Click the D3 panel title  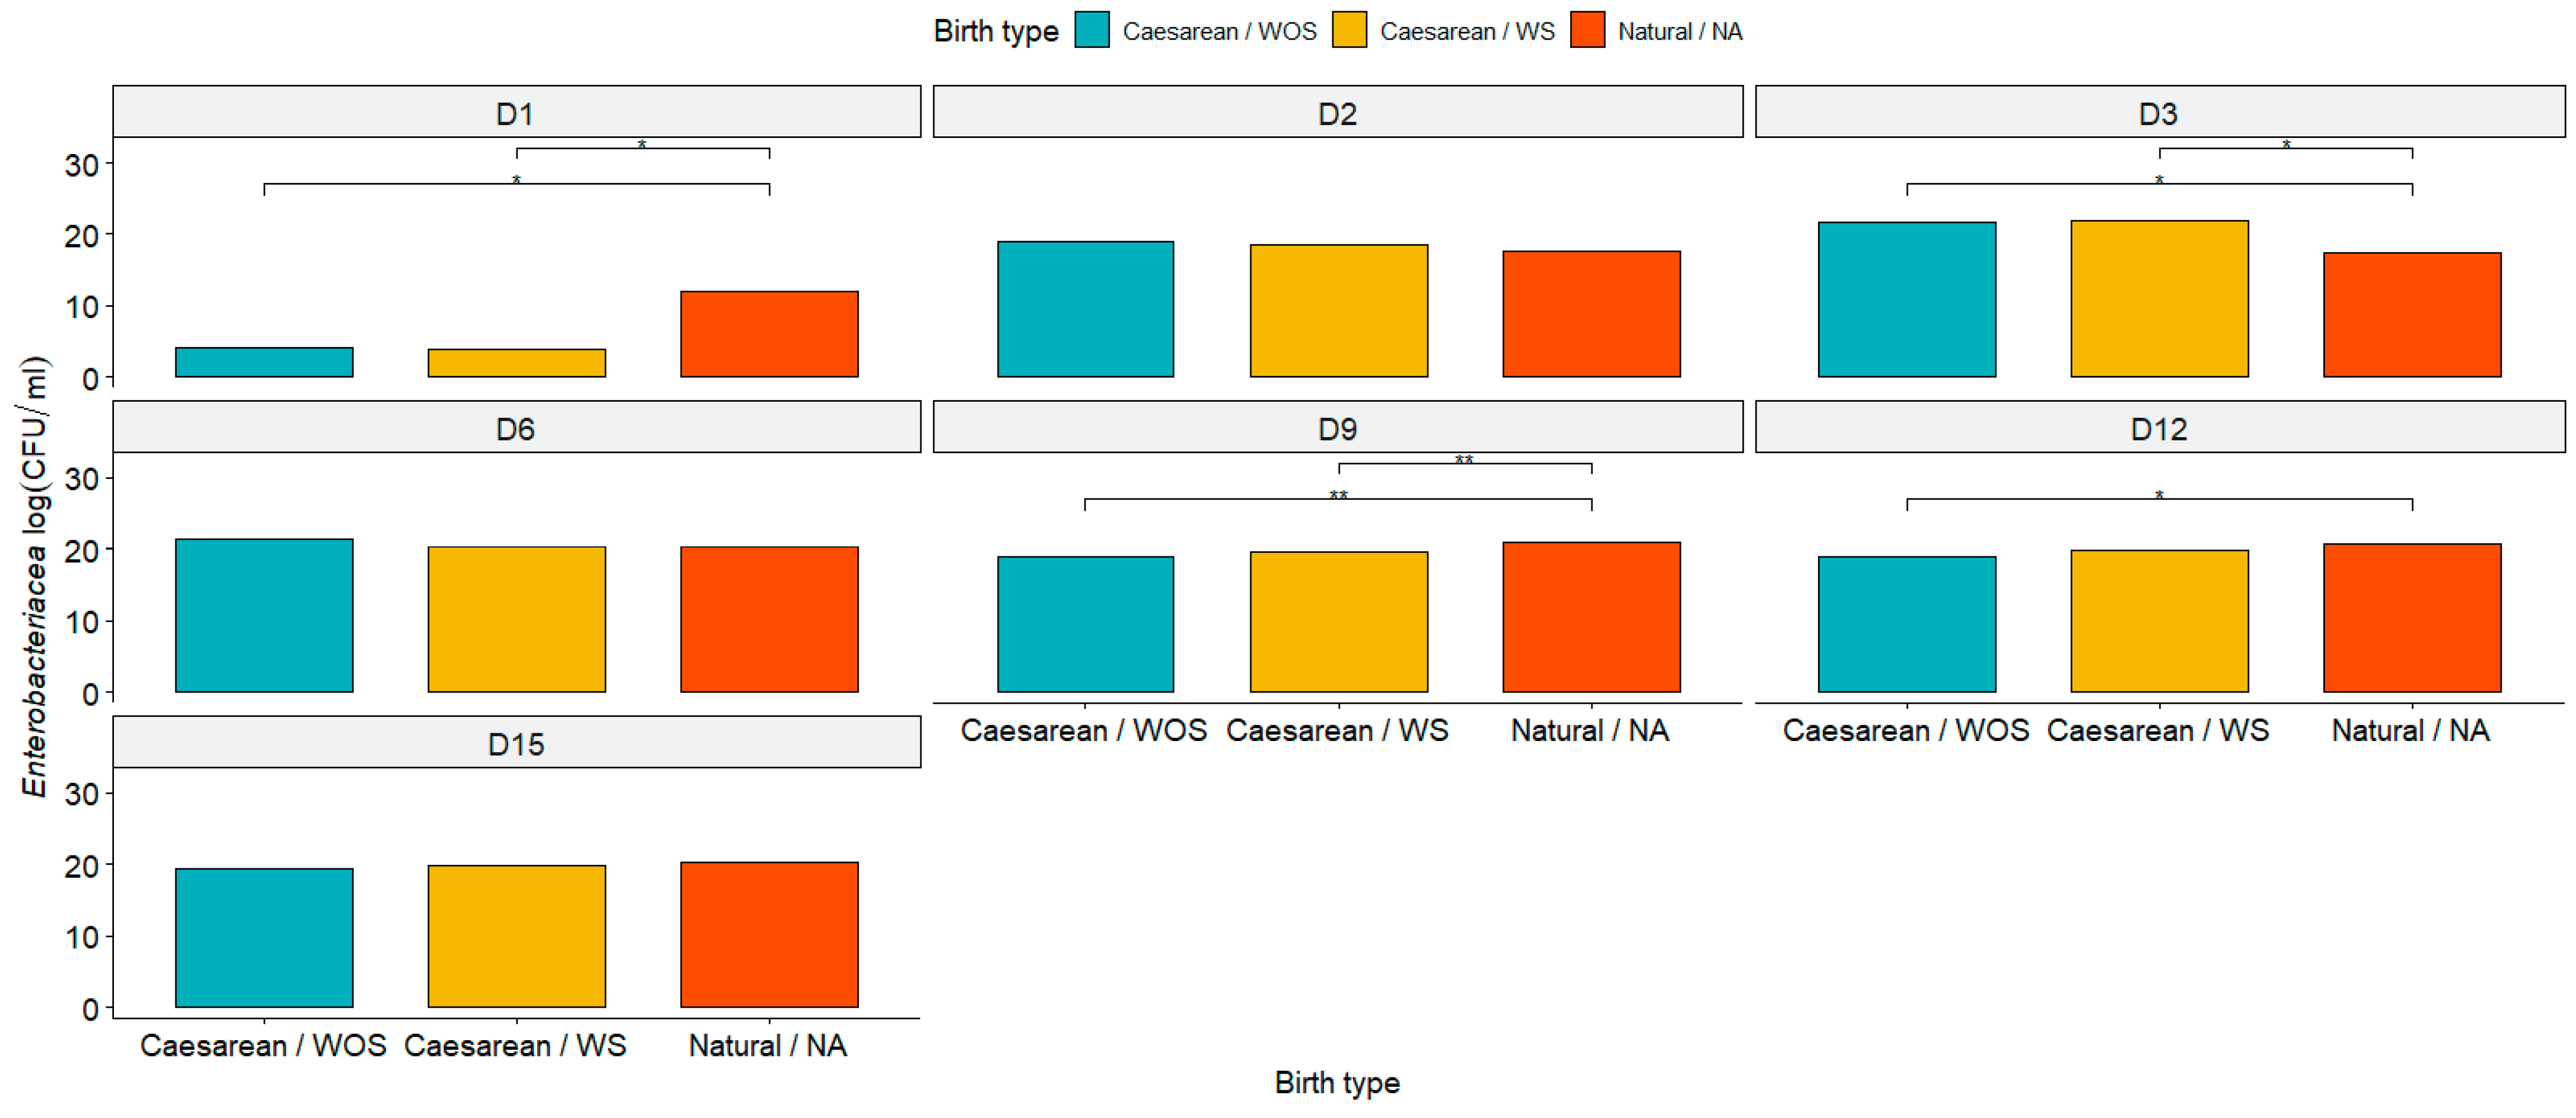pyautogui.click(x=2158, y=112)
